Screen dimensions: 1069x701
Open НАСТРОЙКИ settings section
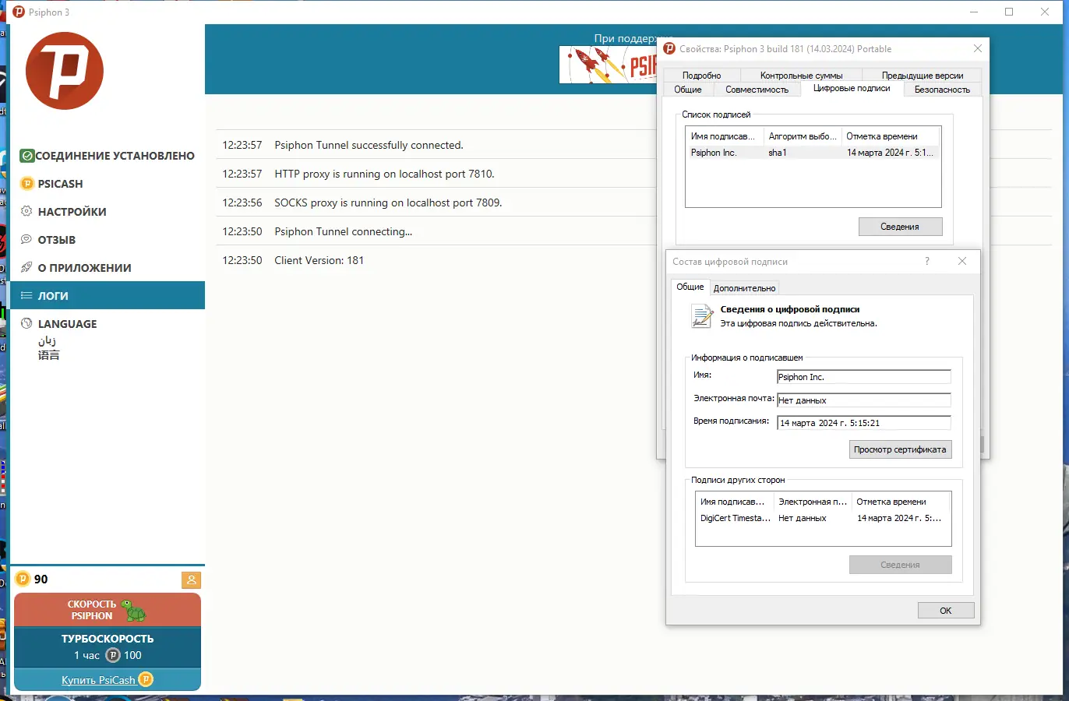click(x=108, y=212)
